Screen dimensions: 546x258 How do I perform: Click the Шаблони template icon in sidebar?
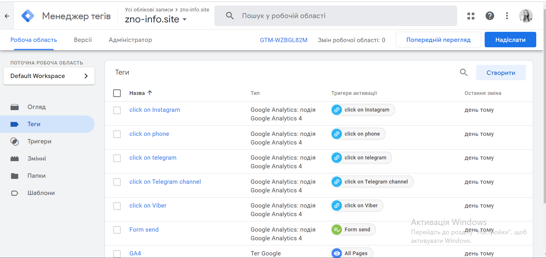[x=15, y=193]
